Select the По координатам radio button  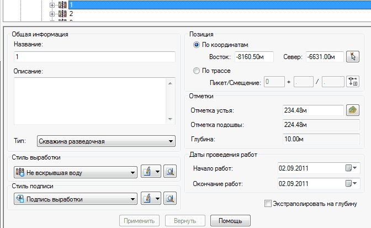point(197,45)
